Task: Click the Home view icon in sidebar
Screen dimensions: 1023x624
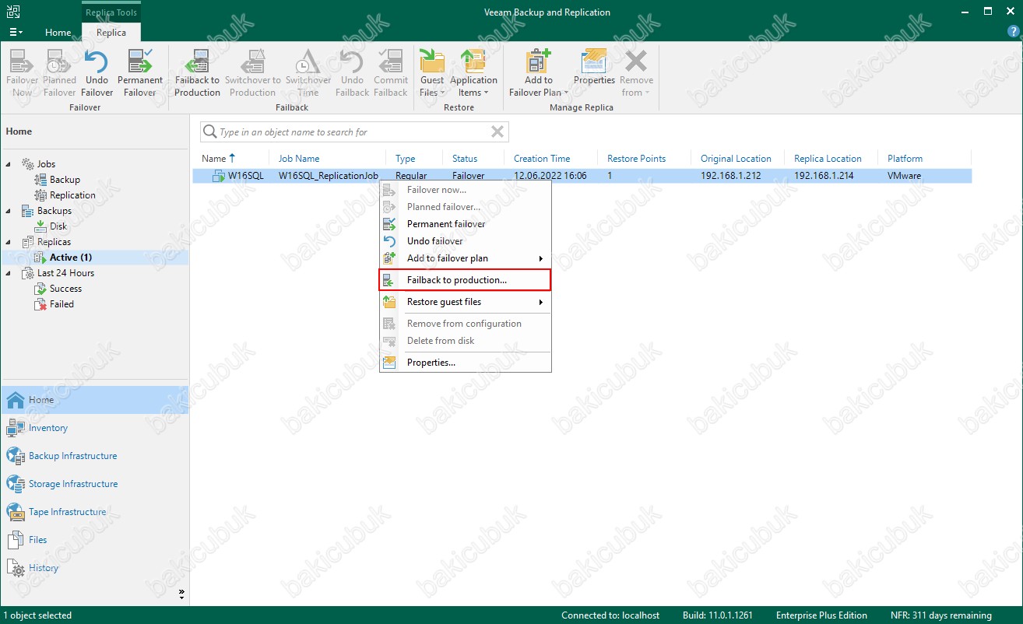Action: point(16,400)
